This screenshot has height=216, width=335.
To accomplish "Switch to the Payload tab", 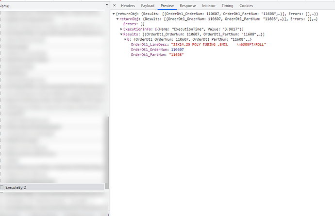I will pyautogui.click(x=148, y=6).
